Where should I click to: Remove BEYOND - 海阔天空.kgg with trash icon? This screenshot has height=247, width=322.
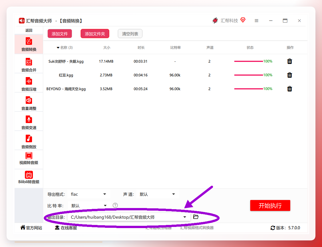290,89
